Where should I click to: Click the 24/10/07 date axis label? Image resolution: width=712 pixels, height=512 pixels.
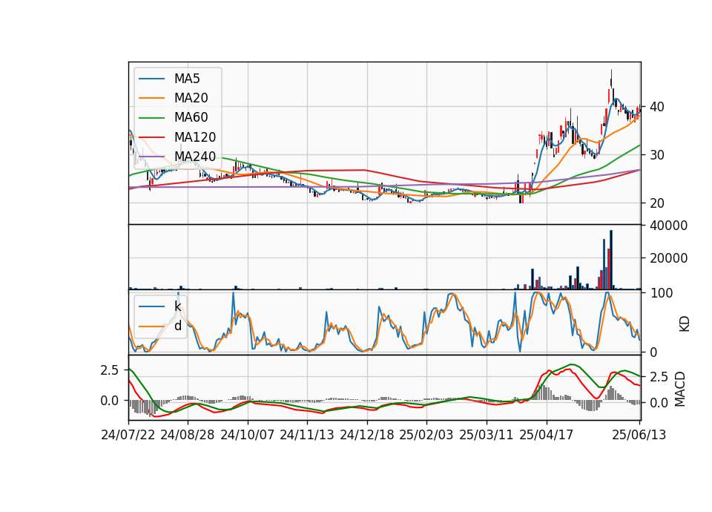[248, 435]
